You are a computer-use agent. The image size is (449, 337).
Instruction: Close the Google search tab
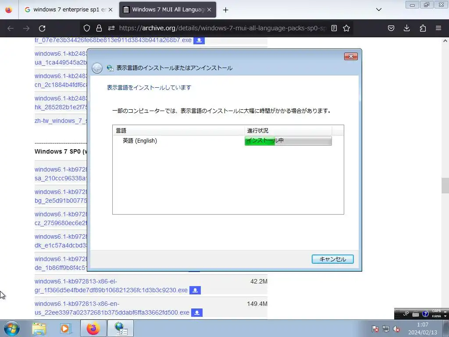(x=110, y=10)
